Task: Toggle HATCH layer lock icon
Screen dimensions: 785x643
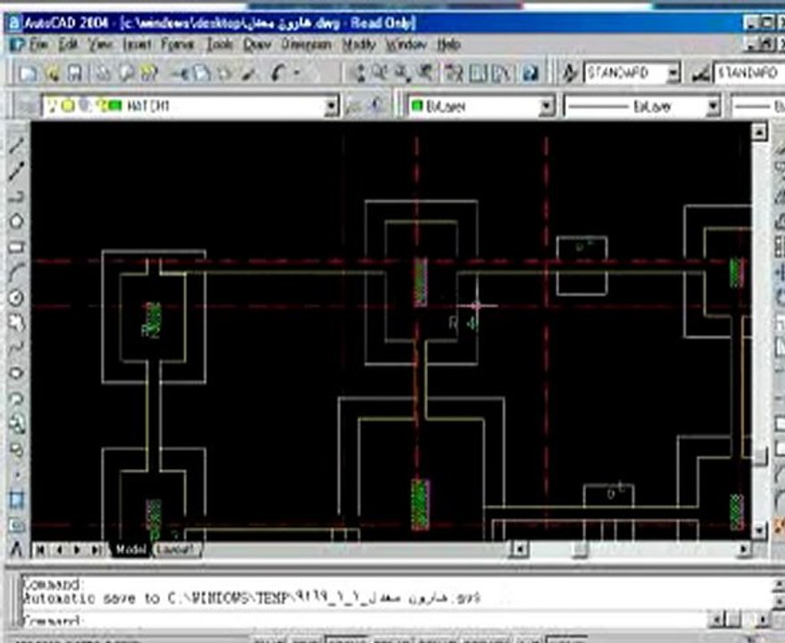Action: pyautogui.click(x=102, y=105)
